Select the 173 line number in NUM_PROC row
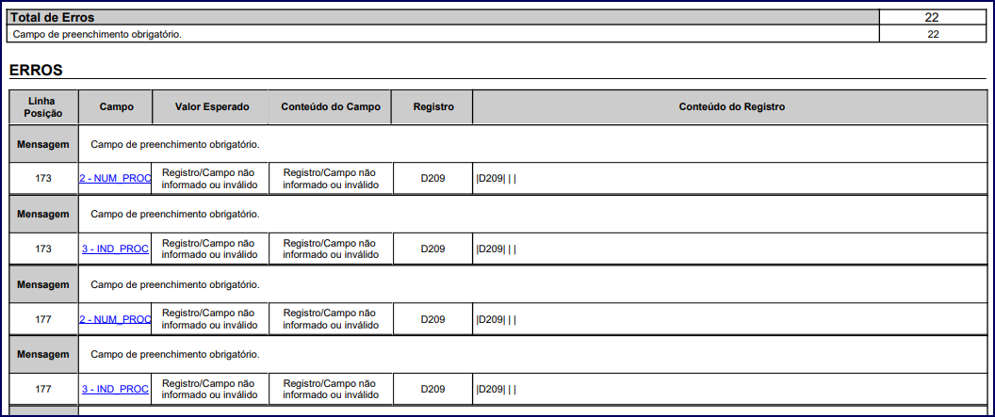This screenshot has height=417, width=995. [x=43, y=179]
